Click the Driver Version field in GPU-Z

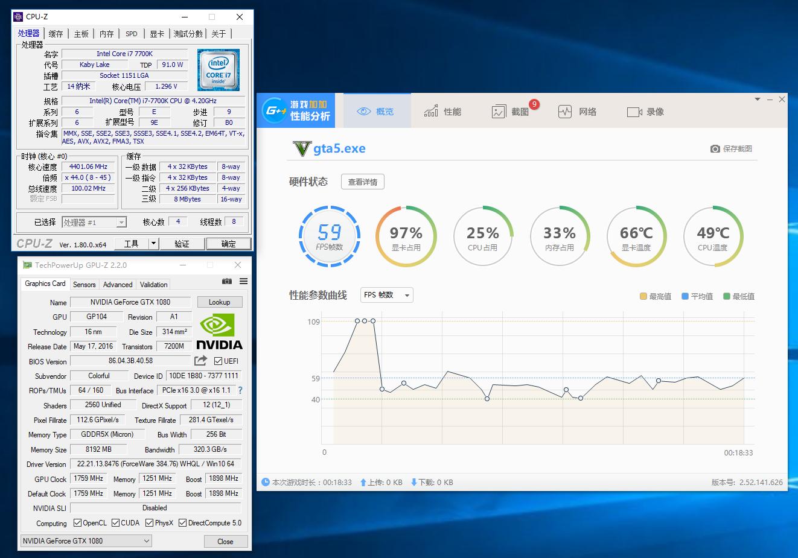(156, 464)
